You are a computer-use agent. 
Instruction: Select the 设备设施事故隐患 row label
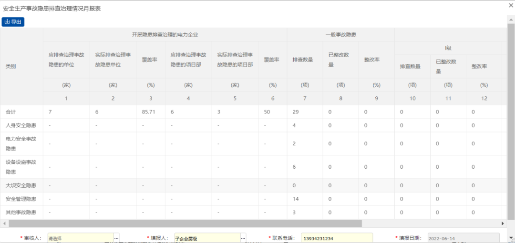(21, 167)
